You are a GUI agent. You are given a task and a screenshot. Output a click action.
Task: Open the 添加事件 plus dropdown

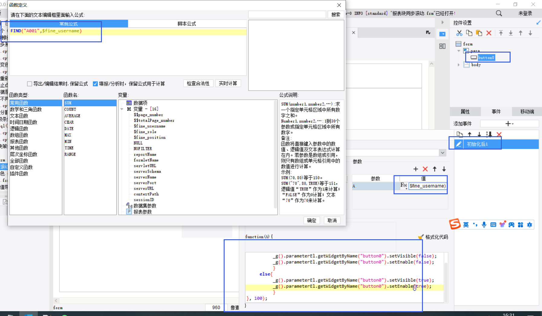(509, 124)
